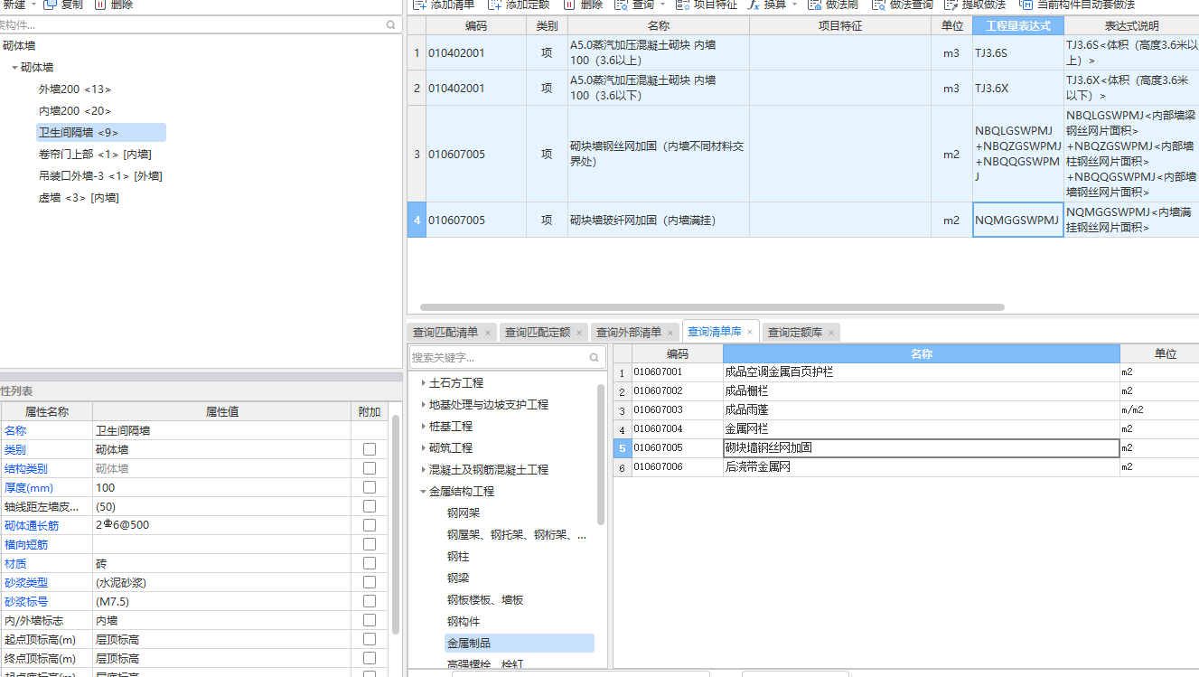Select 虚墙 <3> [内墙] component
Image resolution: width=1199 pixels, height=677 pixels.
tap(79, 198)
